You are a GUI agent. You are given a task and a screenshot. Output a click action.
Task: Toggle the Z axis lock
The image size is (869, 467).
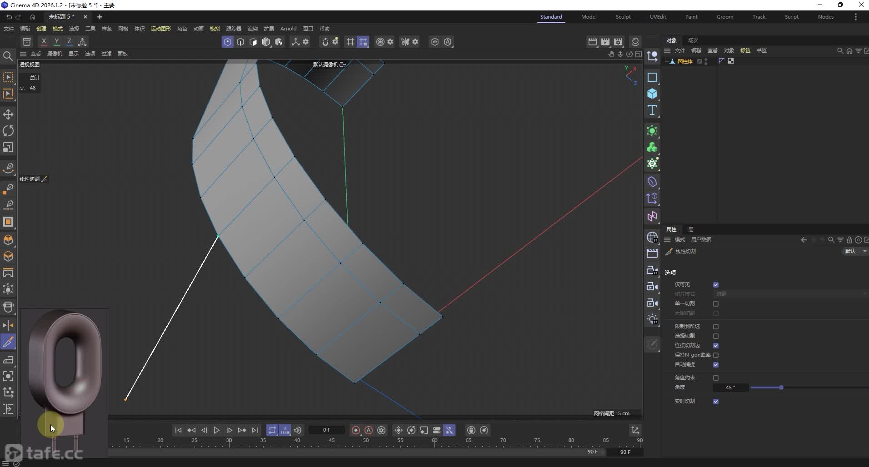point(69,42)
